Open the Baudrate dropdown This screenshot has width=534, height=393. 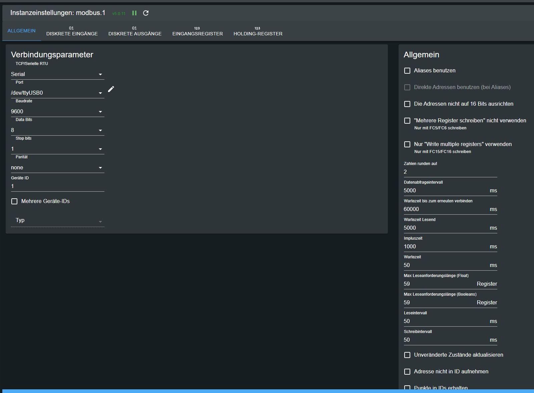(x=58, y=111)
